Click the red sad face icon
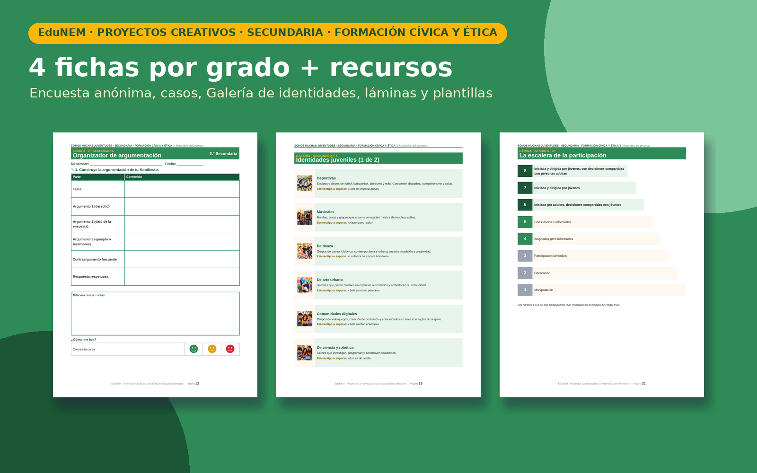Screen dimensions: 757x473 point(230,349)
